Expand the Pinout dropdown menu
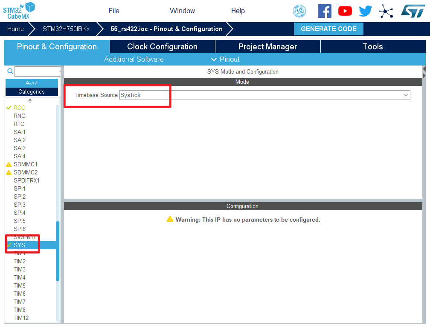The height and width of the screenshot is (328, 430). [225, 59]
